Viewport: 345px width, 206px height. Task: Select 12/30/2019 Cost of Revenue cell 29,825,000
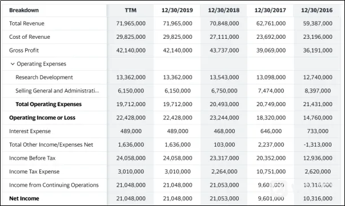tap(178, 37)
